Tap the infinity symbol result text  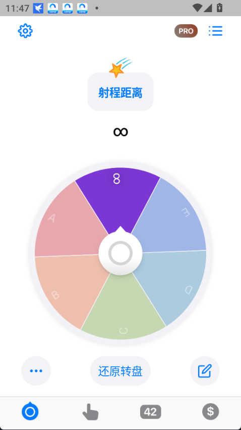point(120,132)
